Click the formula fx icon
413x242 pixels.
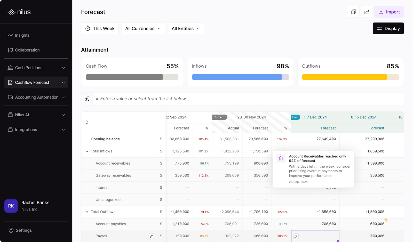[87, 99]
